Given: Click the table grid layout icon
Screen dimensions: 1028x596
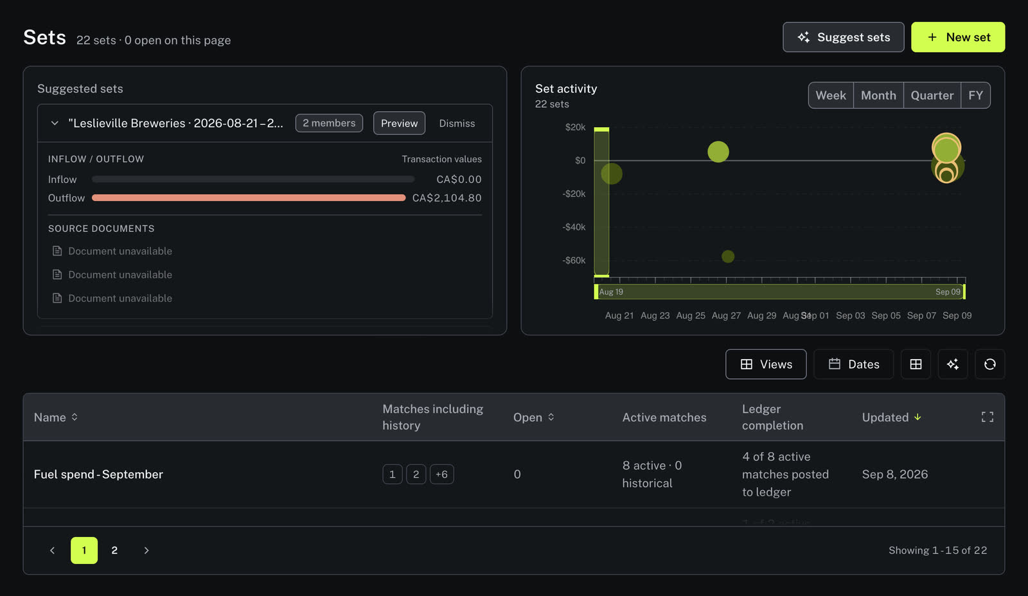Looking at the screenshot, I should (x=916, y=364).
